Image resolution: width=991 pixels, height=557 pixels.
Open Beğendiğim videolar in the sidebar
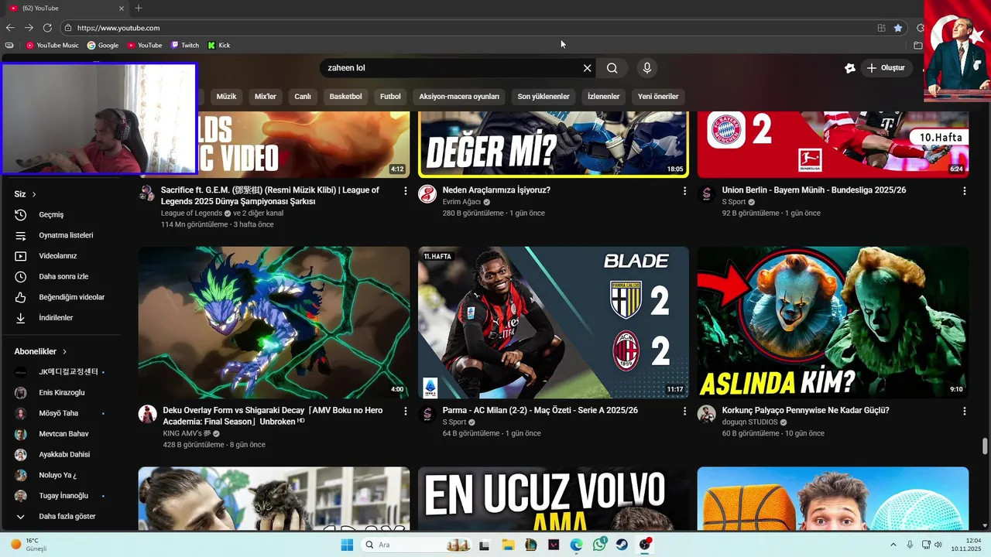click(60, 297)
